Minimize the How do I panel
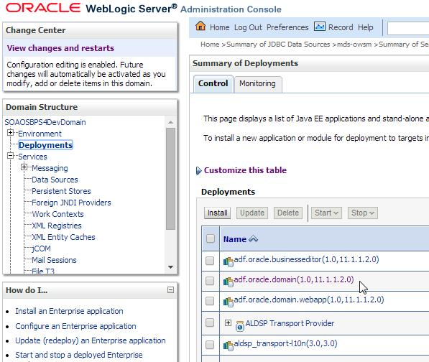 [170, 290]
